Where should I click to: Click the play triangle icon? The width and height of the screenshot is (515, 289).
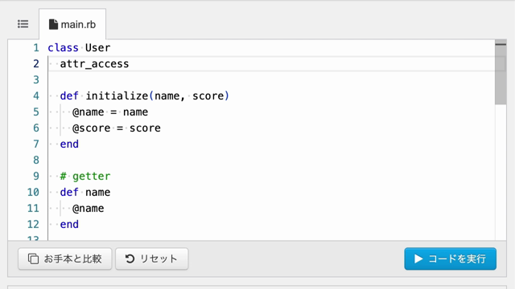(418, 258)
